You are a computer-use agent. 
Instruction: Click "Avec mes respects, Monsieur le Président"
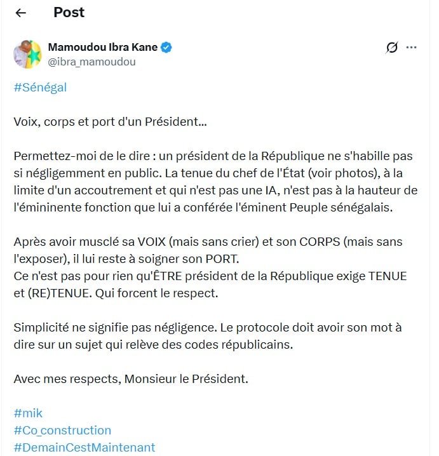130,379
